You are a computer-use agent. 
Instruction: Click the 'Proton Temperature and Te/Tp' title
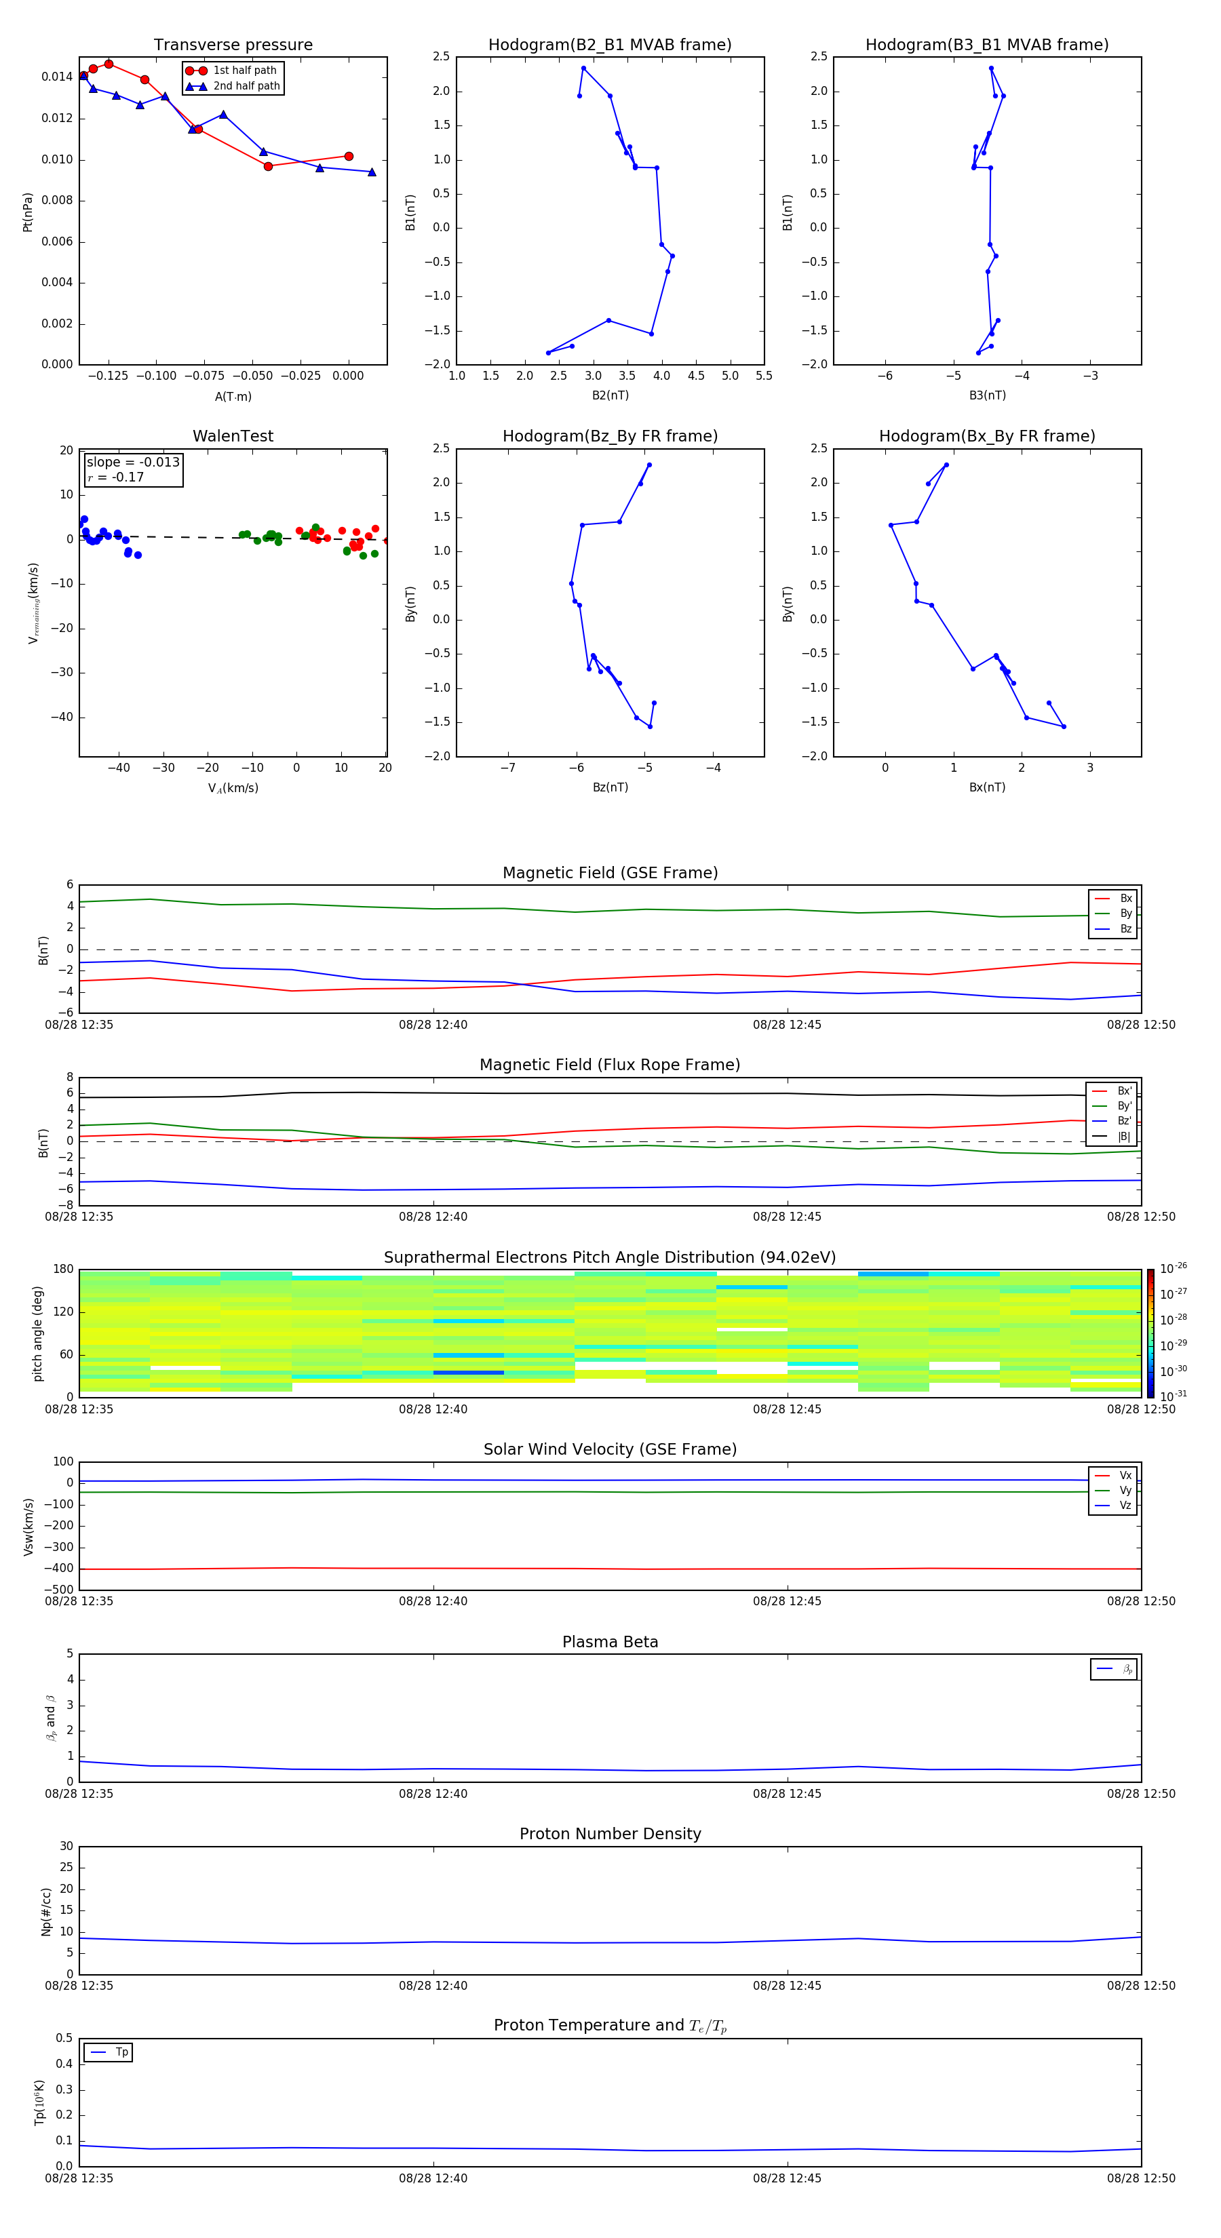610,2026
